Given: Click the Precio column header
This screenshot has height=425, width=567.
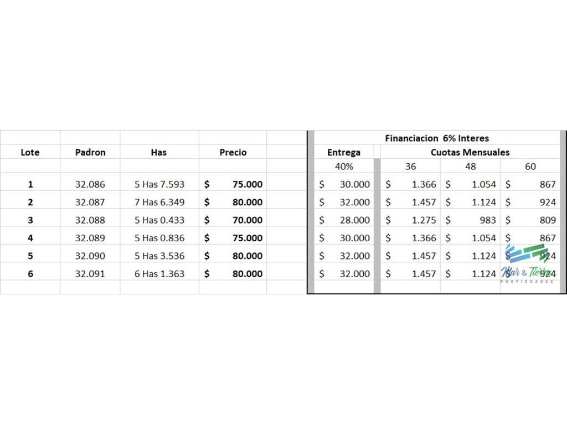Looking at the screenshot, I should (233, 152).
